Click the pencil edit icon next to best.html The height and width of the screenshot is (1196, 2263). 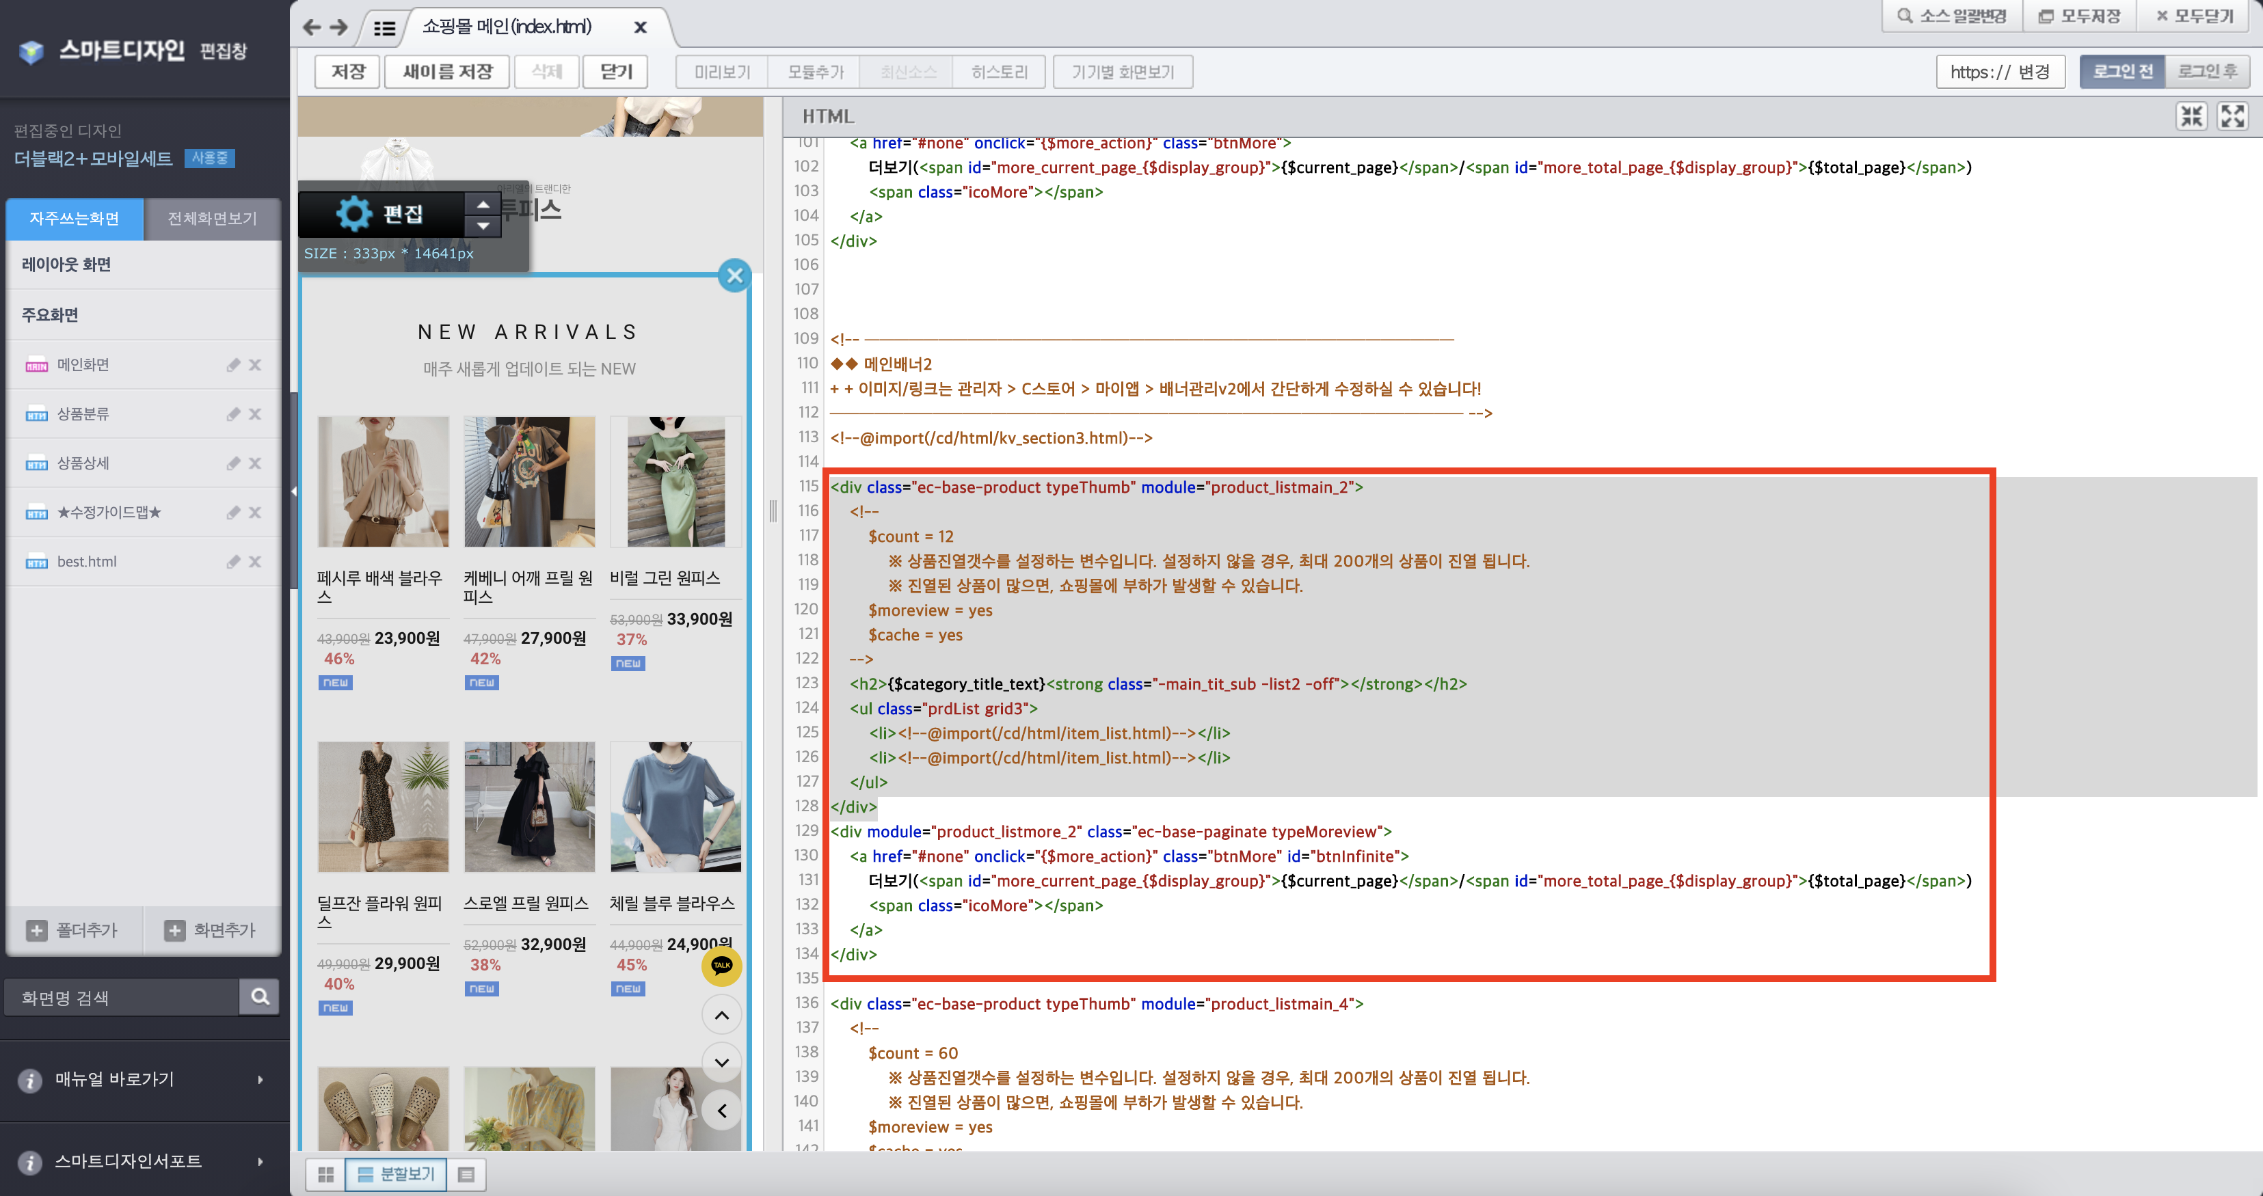pyautogui.click(x=233, y=561)
